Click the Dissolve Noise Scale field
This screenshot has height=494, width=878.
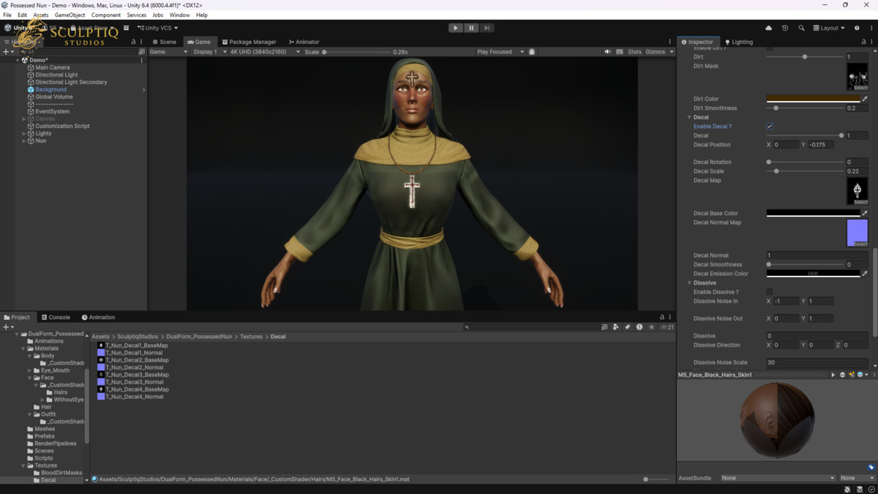[817, 362]
